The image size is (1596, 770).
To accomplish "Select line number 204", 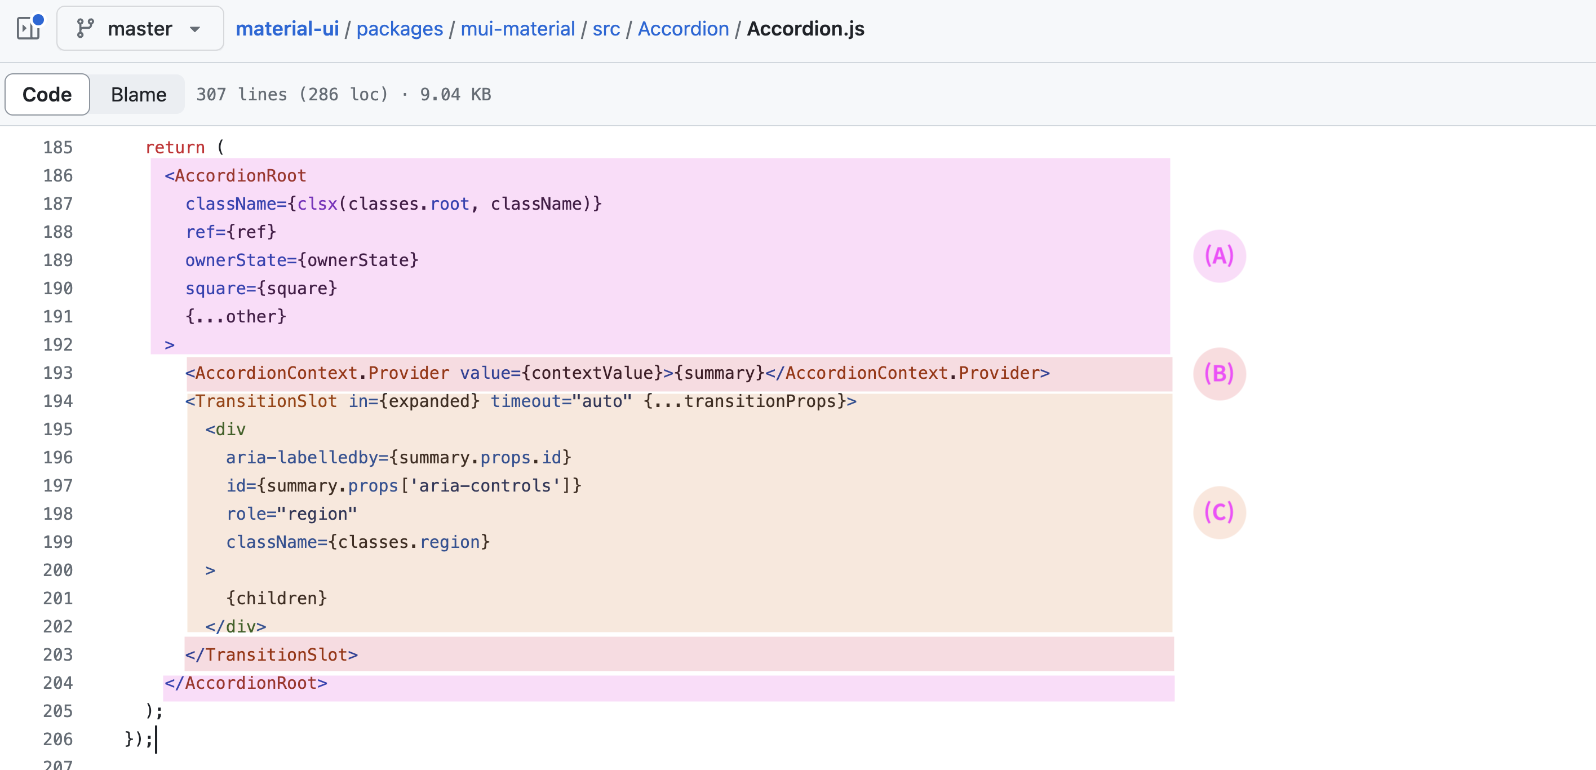I will (57, 683).
